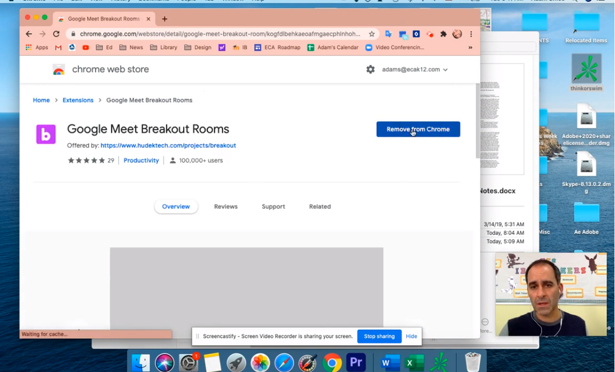Open the News bookmarks folder
The image size is (615, 372).
[x=131, y=48]
